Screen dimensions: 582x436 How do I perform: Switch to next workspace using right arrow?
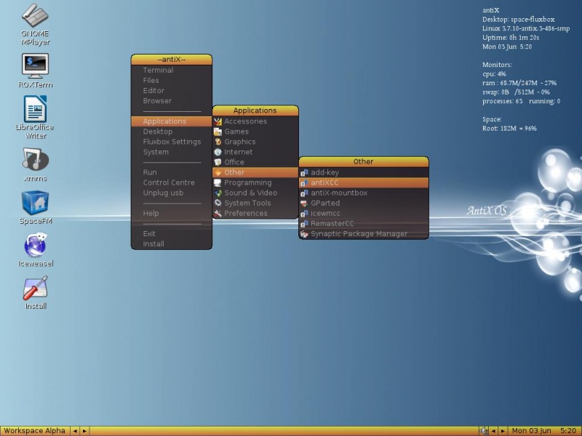[84, 431]
